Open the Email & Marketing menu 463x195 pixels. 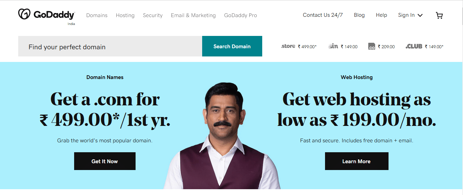[193, 15]
